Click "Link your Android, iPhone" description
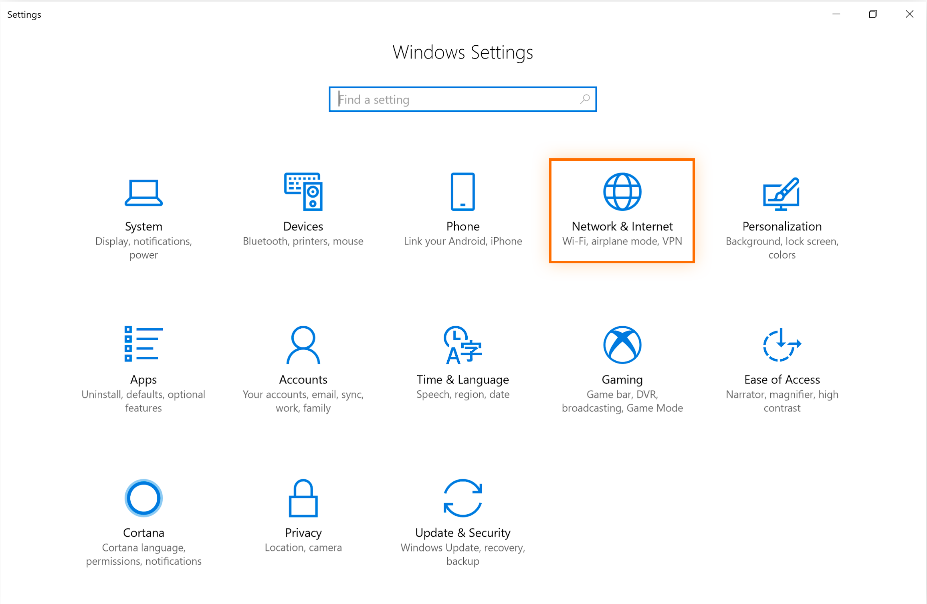Viewport: 927px width, 604px height. pos(463,241)
